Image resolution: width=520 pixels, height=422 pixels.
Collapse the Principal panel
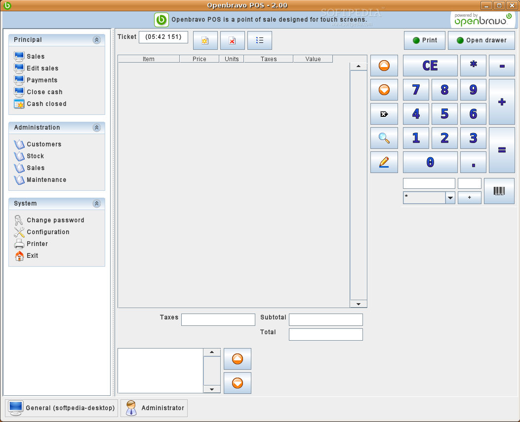97,40
